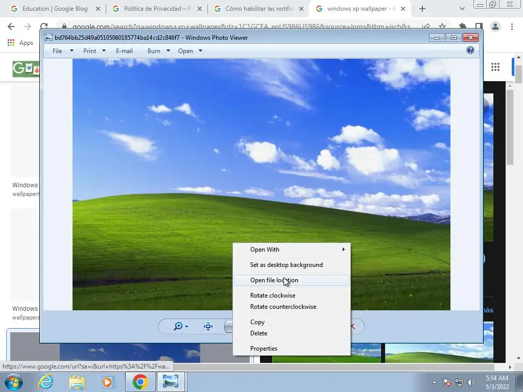Click Chrome forward arrow
The image size is (523, 392).
(28, 27)
